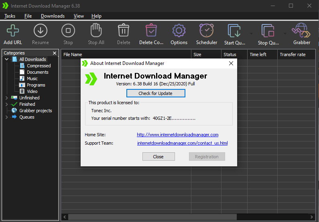Viewport: 319px width, 222px height.
Task: Click the horizontal scrollbar thumb
Action: click(x=152, y=217)
